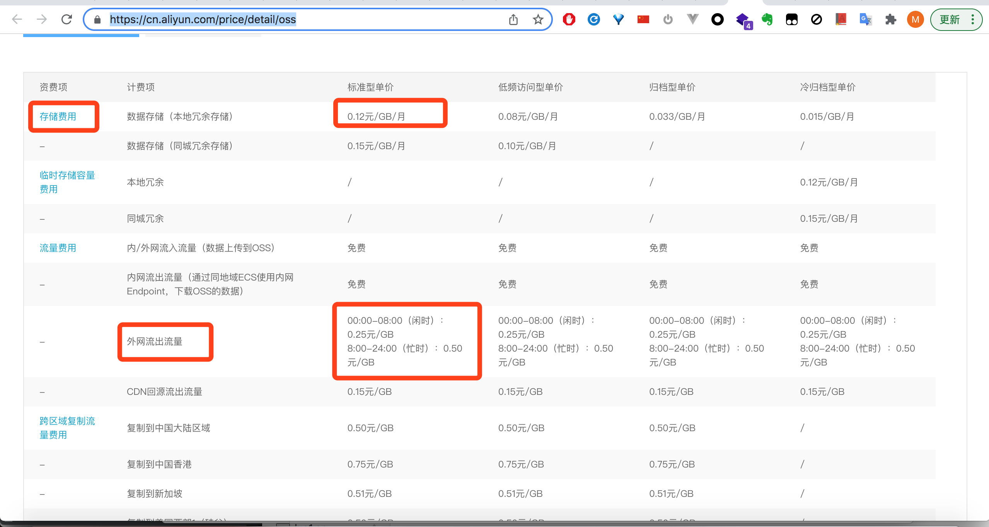989x527 pixels.
Task: Open the Evernote Web Clipper extension
Action: (x=767, y=19)
